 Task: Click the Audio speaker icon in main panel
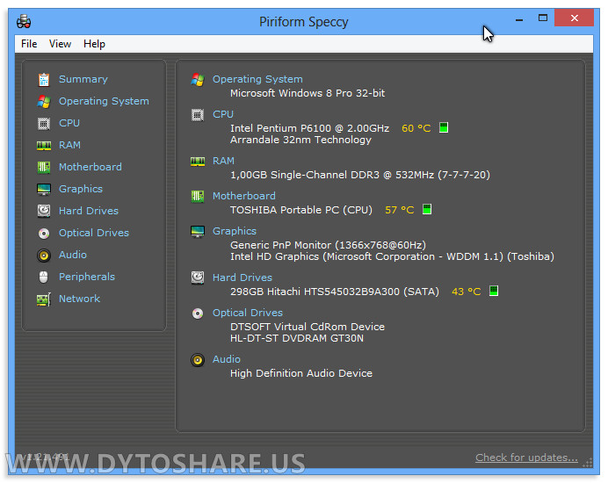pyautogui.click(x=198, y=360)
